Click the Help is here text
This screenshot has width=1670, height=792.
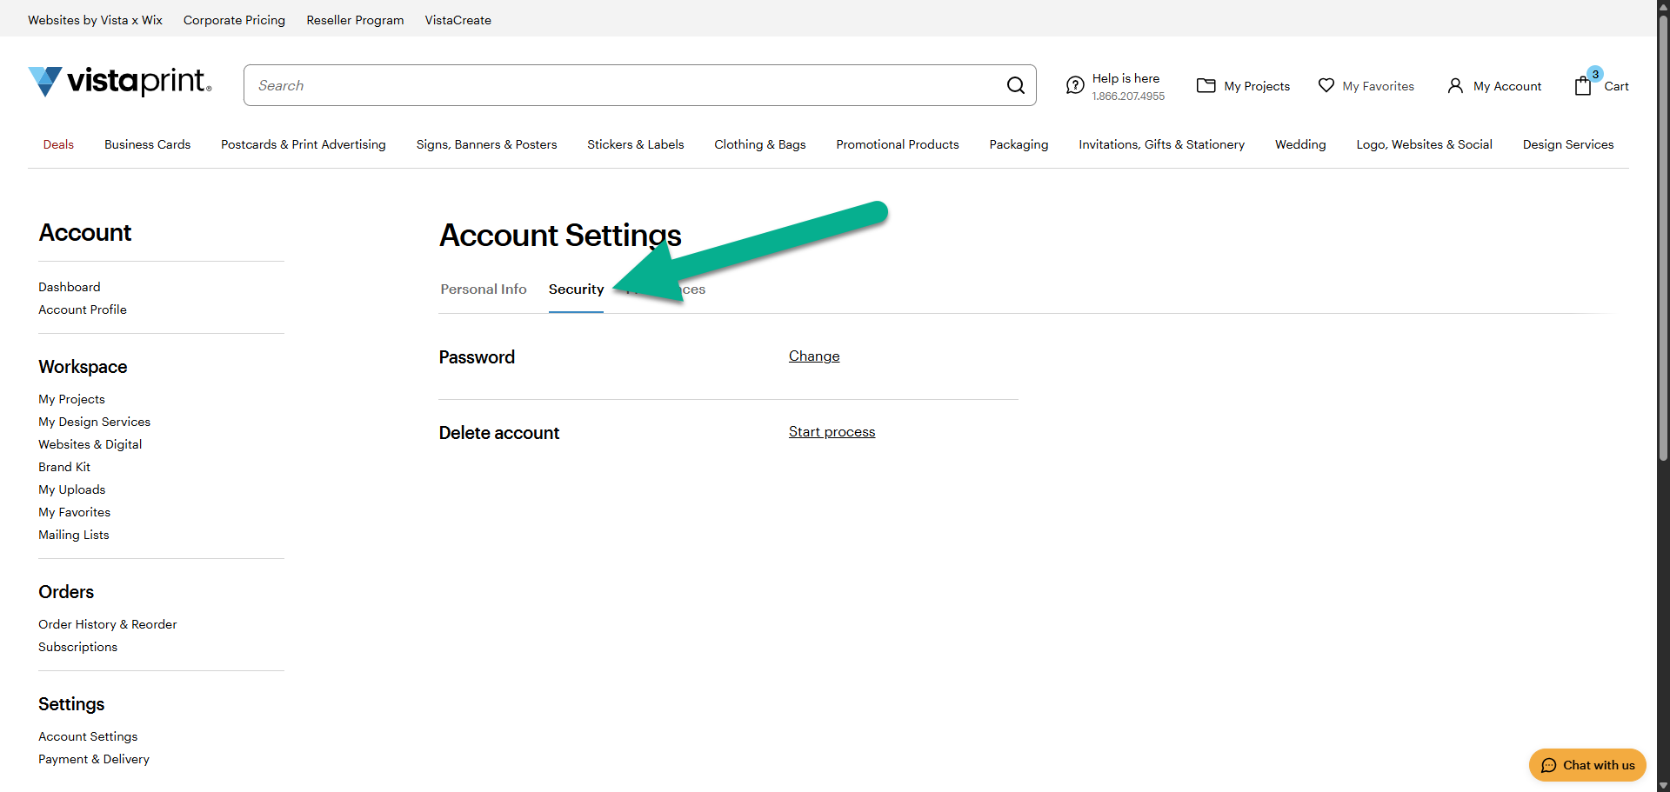pyautogui.click(x=1126, y=78)
